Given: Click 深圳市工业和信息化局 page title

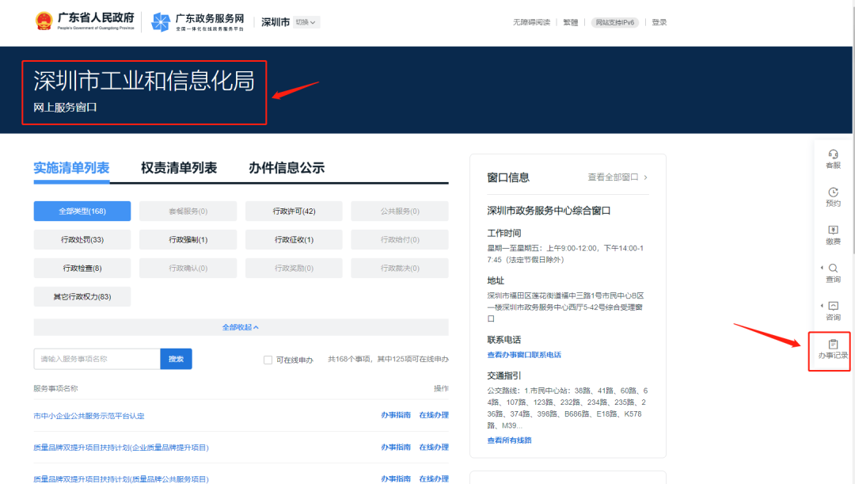Looking at the screenshot, I should click(x=144, y=81).
